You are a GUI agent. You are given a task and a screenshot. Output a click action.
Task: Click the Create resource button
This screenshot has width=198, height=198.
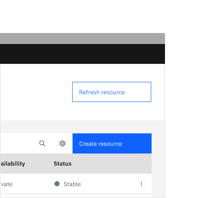tap(112, 143)
